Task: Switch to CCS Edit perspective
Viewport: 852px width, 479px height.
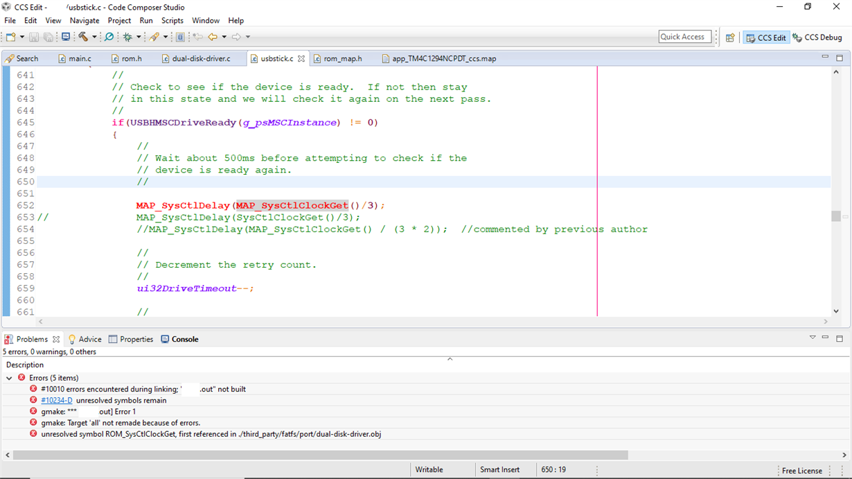Action: 765,37
